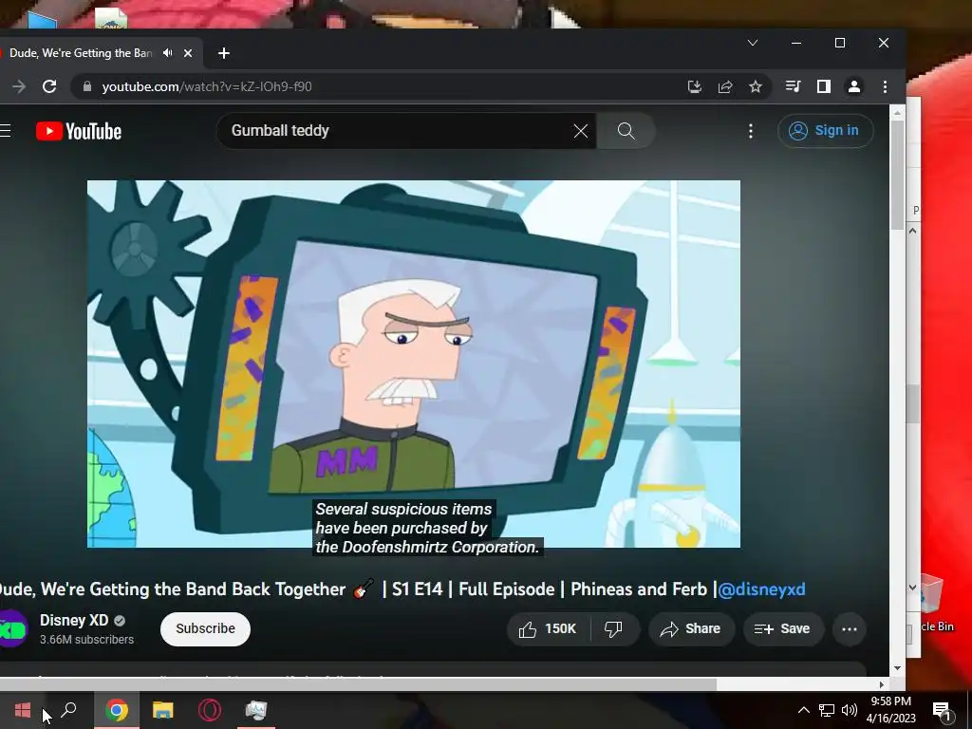Open Chrome three-dot menu

click(x=885, y=86)
